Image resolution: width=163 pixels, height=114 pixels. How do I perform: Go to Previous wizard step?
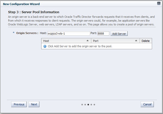(x=19, y=104)
